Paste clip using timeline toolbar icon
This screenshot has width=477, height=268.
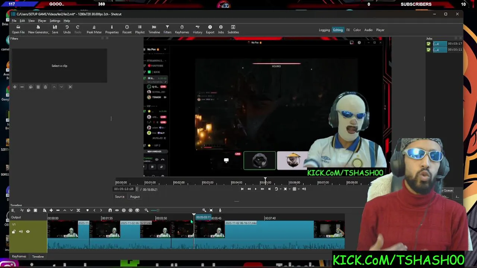[35, 210]
